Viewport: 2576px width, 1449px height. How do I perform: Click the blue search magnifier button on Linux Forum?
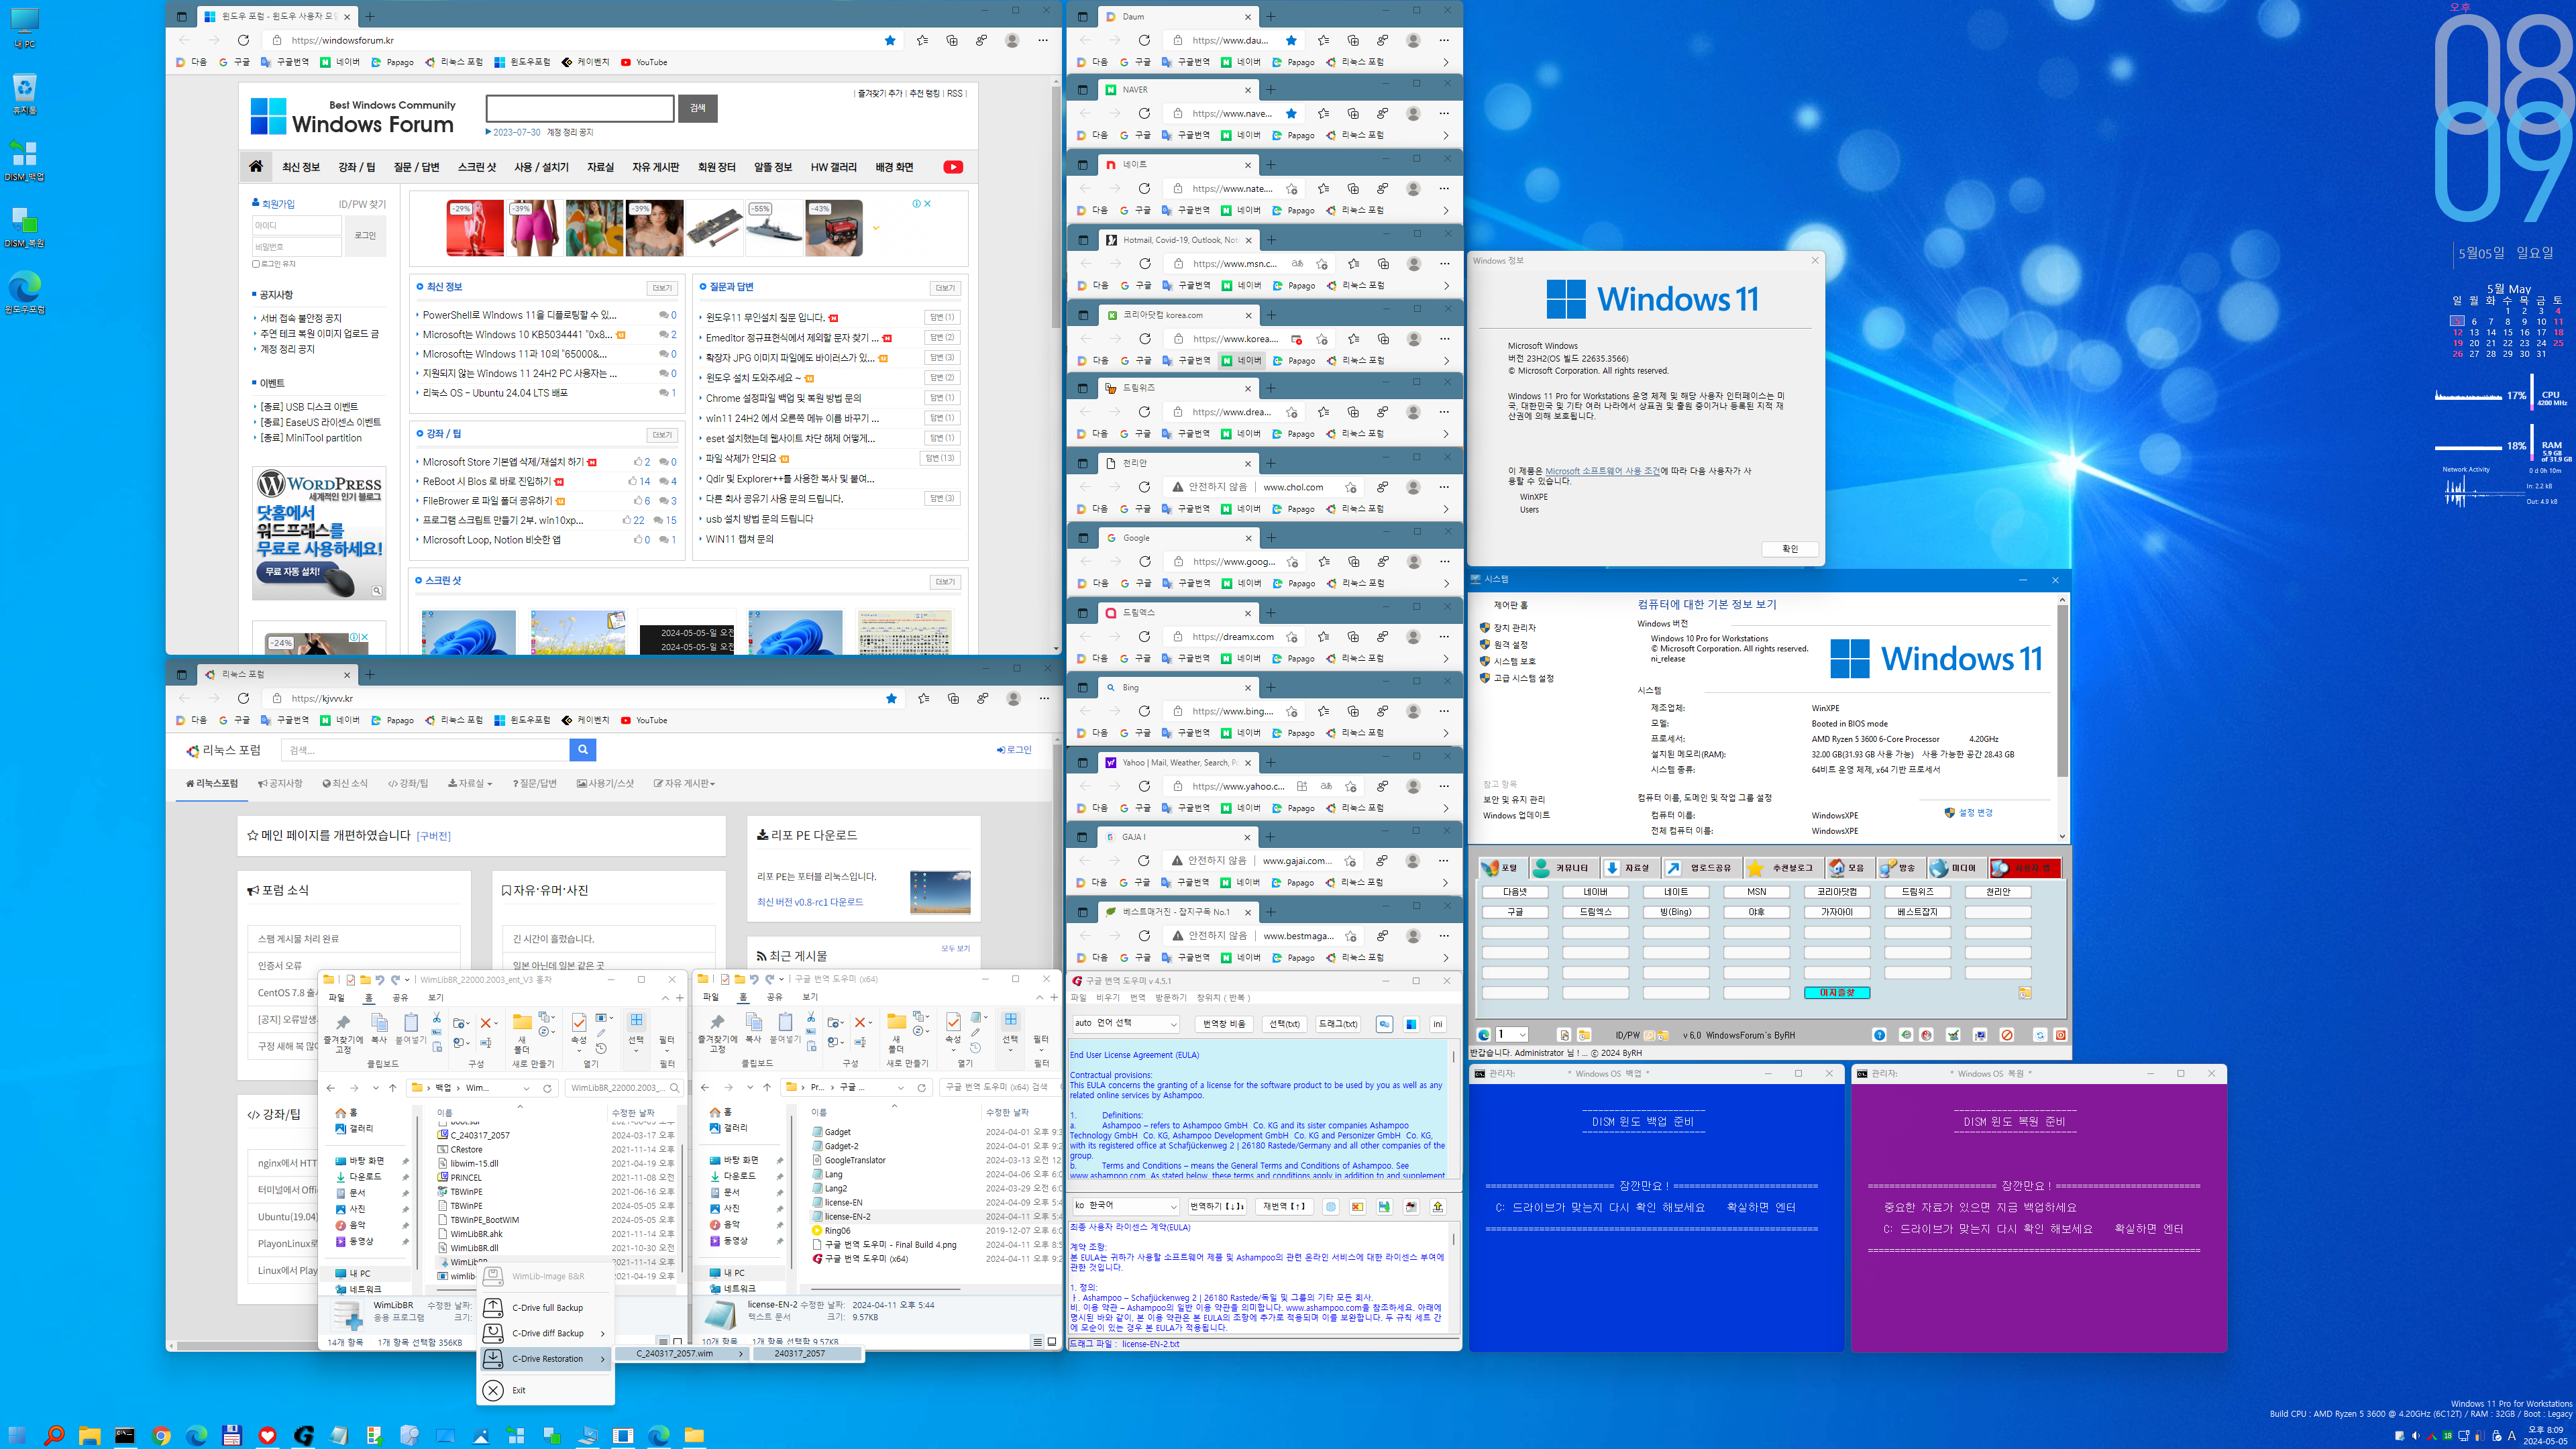click(x=583, y=749)
